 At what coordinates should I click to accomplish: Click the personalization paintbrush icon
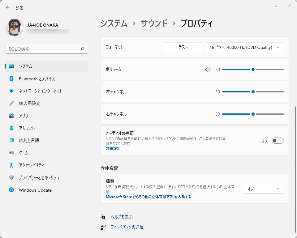[x=11, y=104]
